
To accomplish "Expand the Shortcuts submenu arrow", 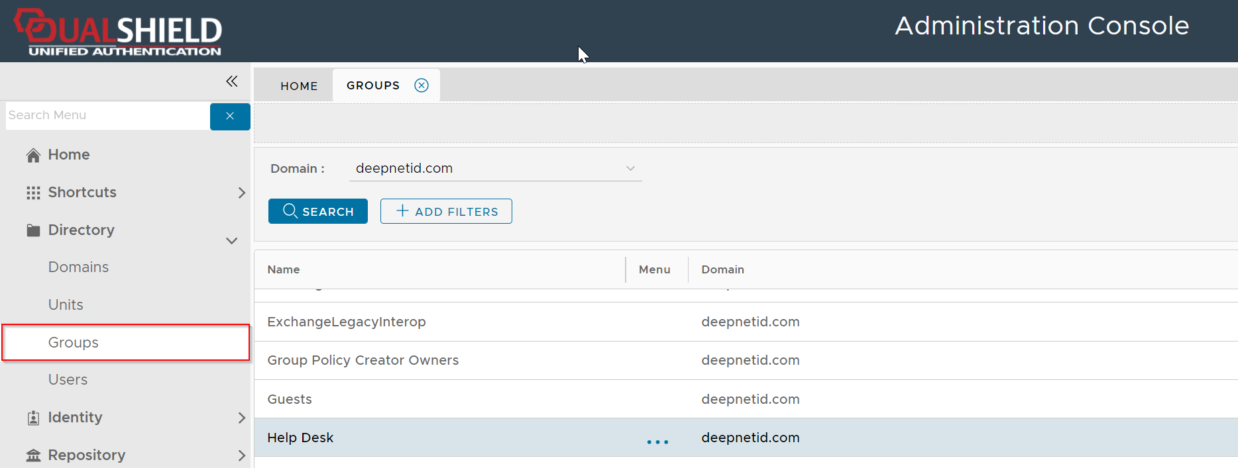I will 241,193.
